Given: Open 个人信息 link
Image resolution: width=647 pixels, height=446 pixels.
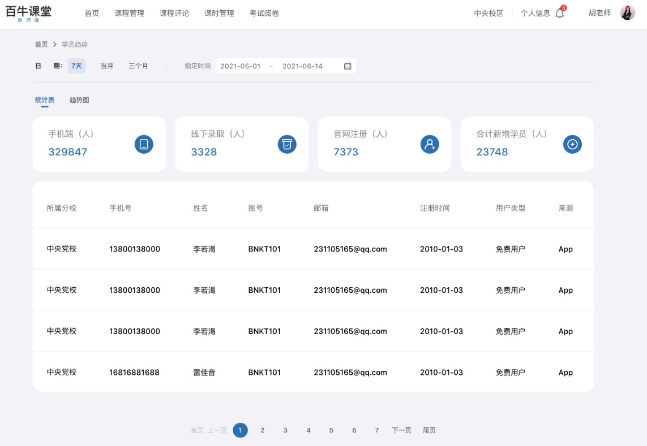Looking at the screenshot, I should tap(535, 13).
